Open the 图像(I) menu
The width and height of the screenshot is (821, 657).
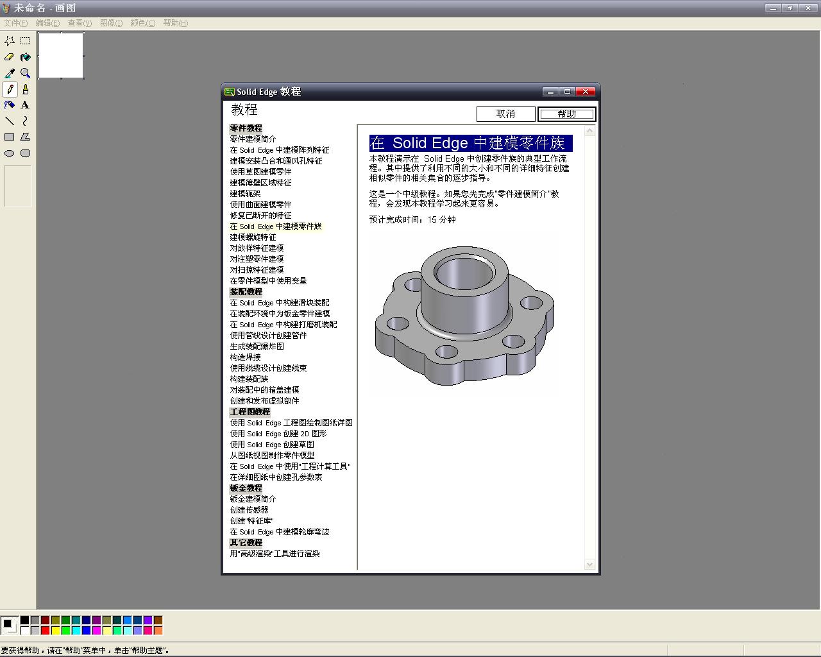pos(111,23)
